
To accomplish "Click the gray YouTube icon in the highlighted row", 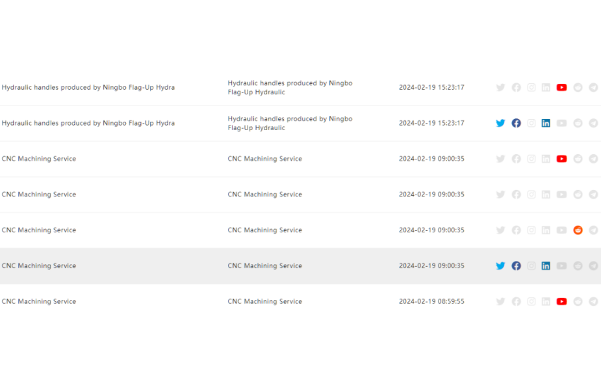I will [561, 266].
